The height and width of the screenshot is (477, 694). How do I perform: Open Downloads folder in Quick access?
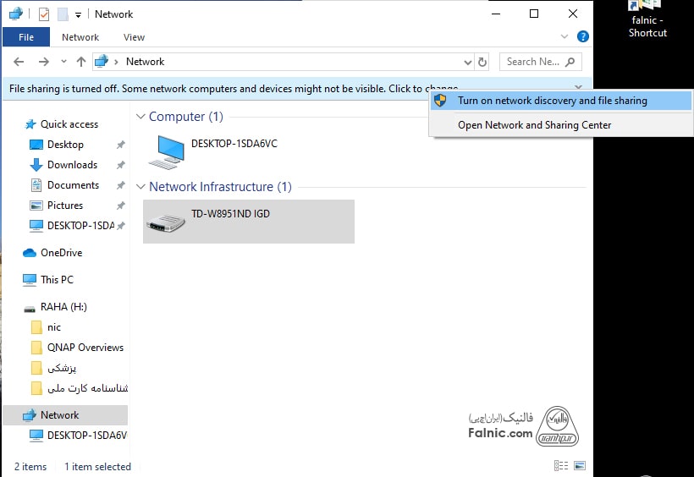pyautogui.click(x=72, y=165)
